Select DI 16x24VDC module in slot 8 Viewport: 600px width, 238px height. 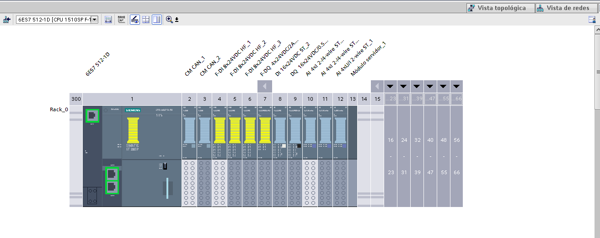(280, 156)
